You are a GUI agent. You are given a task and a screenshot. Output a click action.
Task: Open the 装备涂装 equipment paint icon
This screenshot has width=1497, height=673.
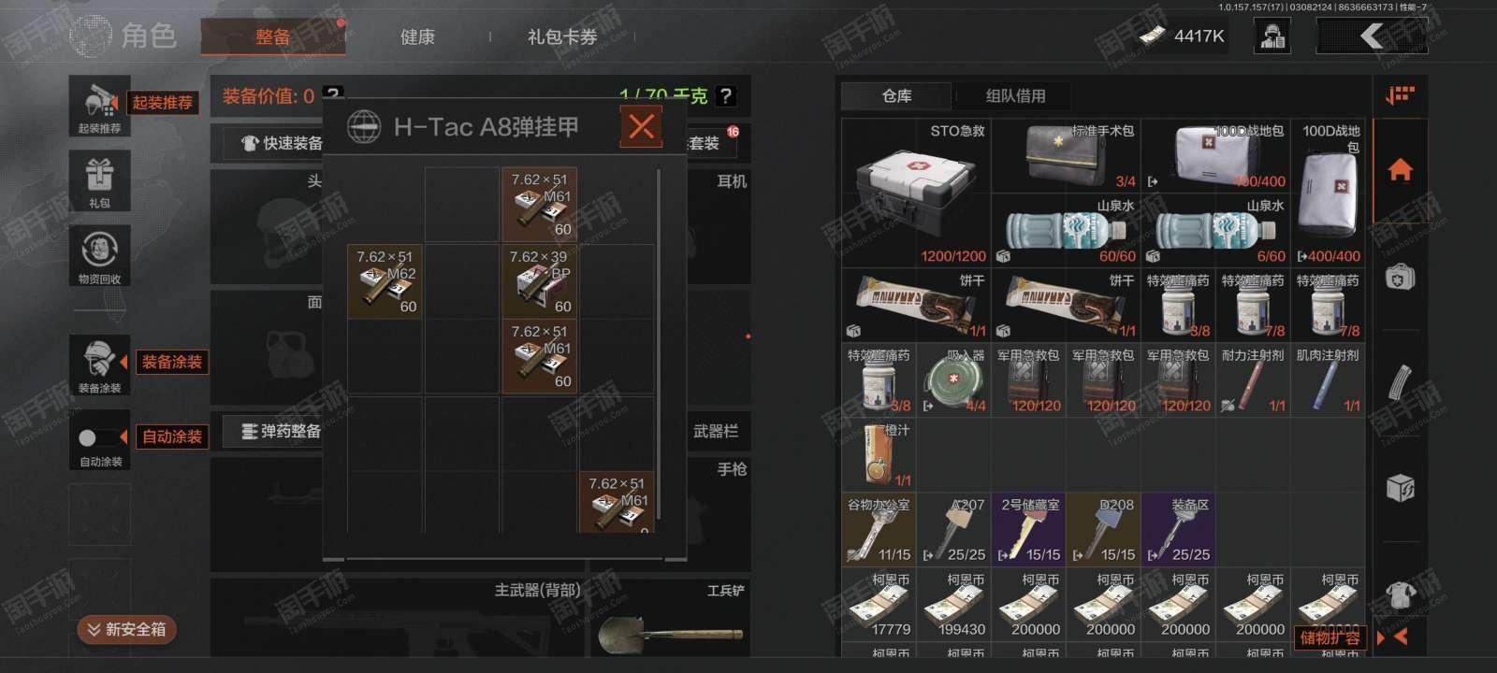pyautogui.click(x=99, y=365)
